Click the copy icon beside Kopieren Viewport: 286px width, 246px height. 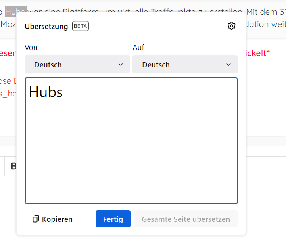click(36, 219)
